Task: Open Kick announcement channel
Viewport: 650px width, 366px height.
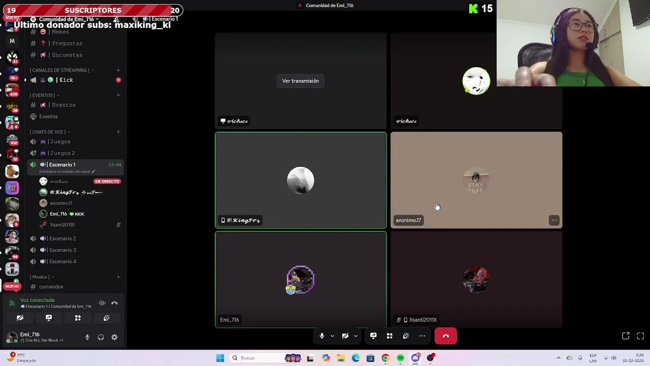Action: coord(75,80)
